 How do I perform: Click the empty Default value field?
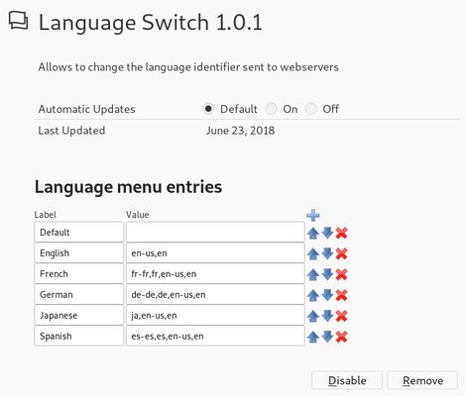(x=215, y=232)
